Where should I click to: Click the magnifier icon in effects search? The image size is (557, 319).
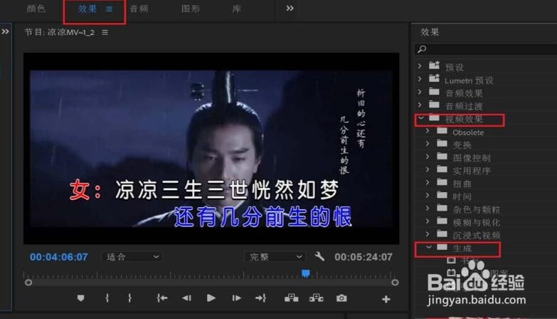[422, 49]
